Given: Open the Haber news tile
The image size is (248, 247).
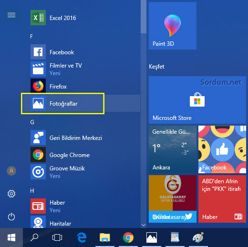Looking at the screenshot, I should pos(222,199).
